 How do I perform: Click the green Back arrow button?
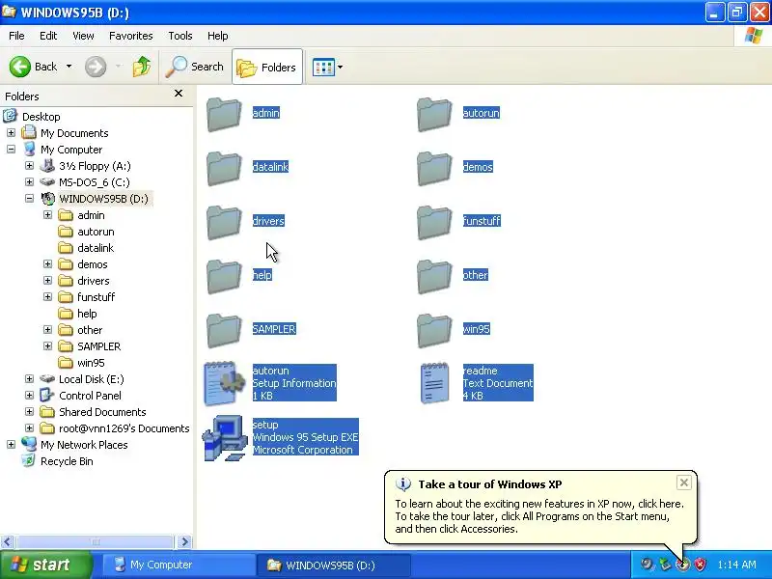point(20,67)
